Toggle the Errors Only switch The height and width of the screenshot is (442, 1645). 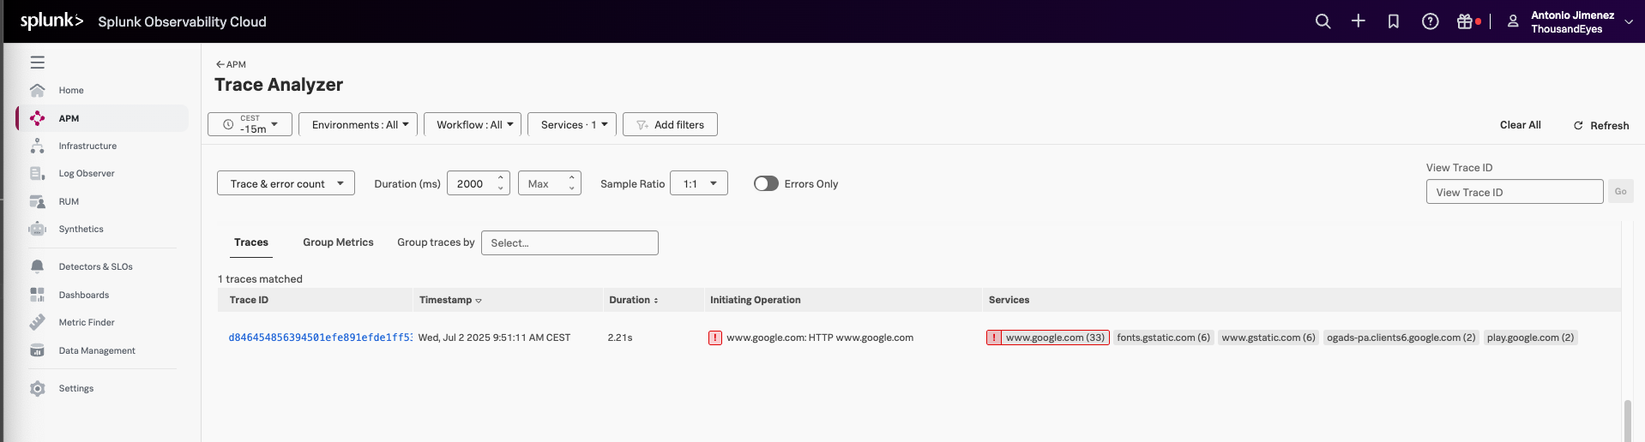(766, 183)
